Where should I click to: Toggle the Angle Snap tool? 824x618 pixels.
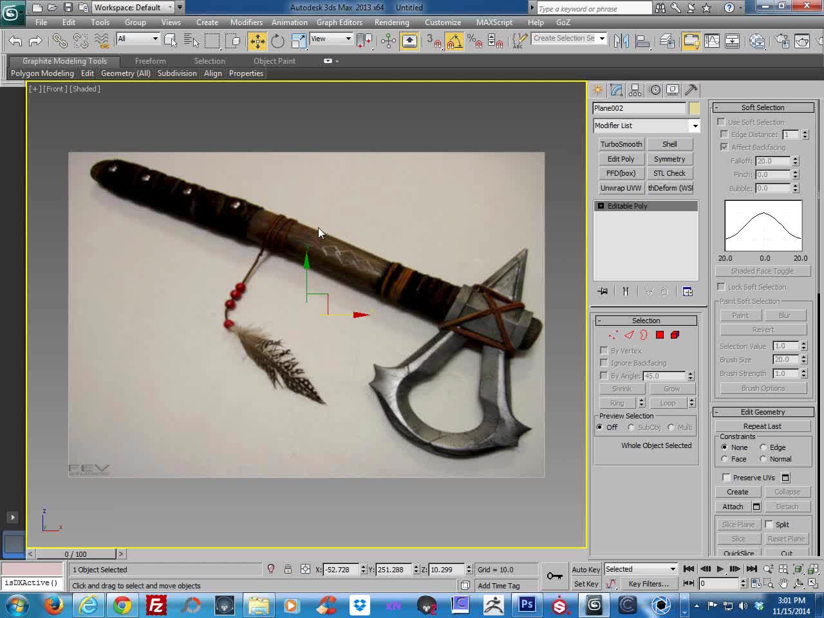point(454,41)
